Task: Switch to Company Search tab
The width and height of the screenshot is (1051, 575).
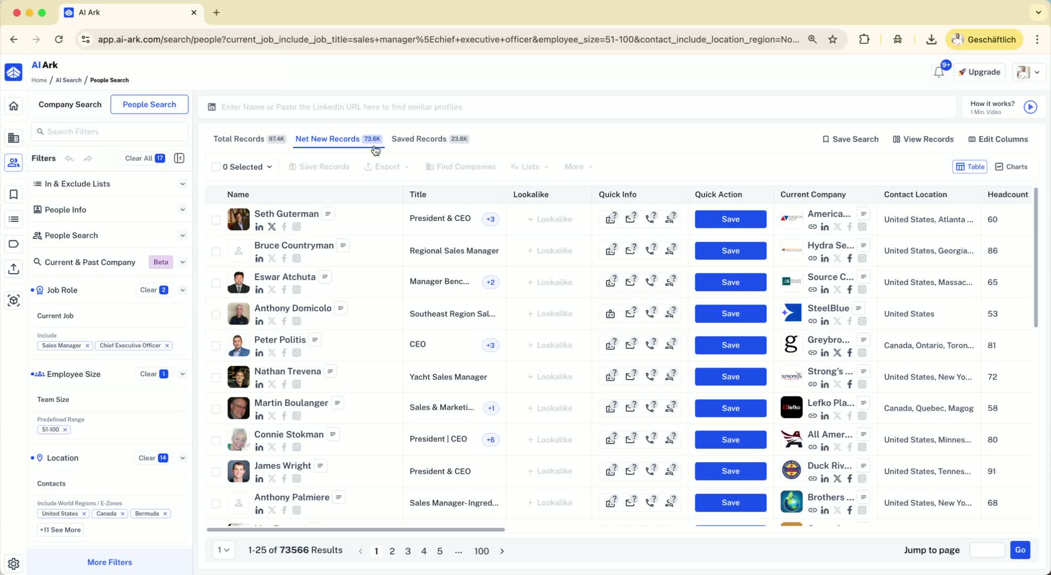Action: [70, 104]
